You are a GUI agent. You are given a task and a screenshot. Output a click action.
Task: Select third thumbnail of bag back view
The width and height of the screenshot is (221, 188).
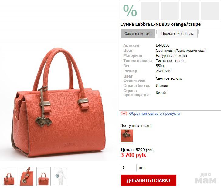[43, 176]
